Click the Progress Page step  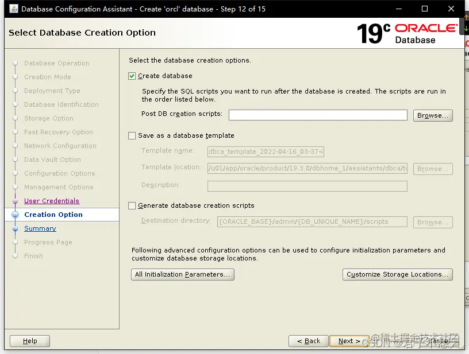tap(48, 242)
